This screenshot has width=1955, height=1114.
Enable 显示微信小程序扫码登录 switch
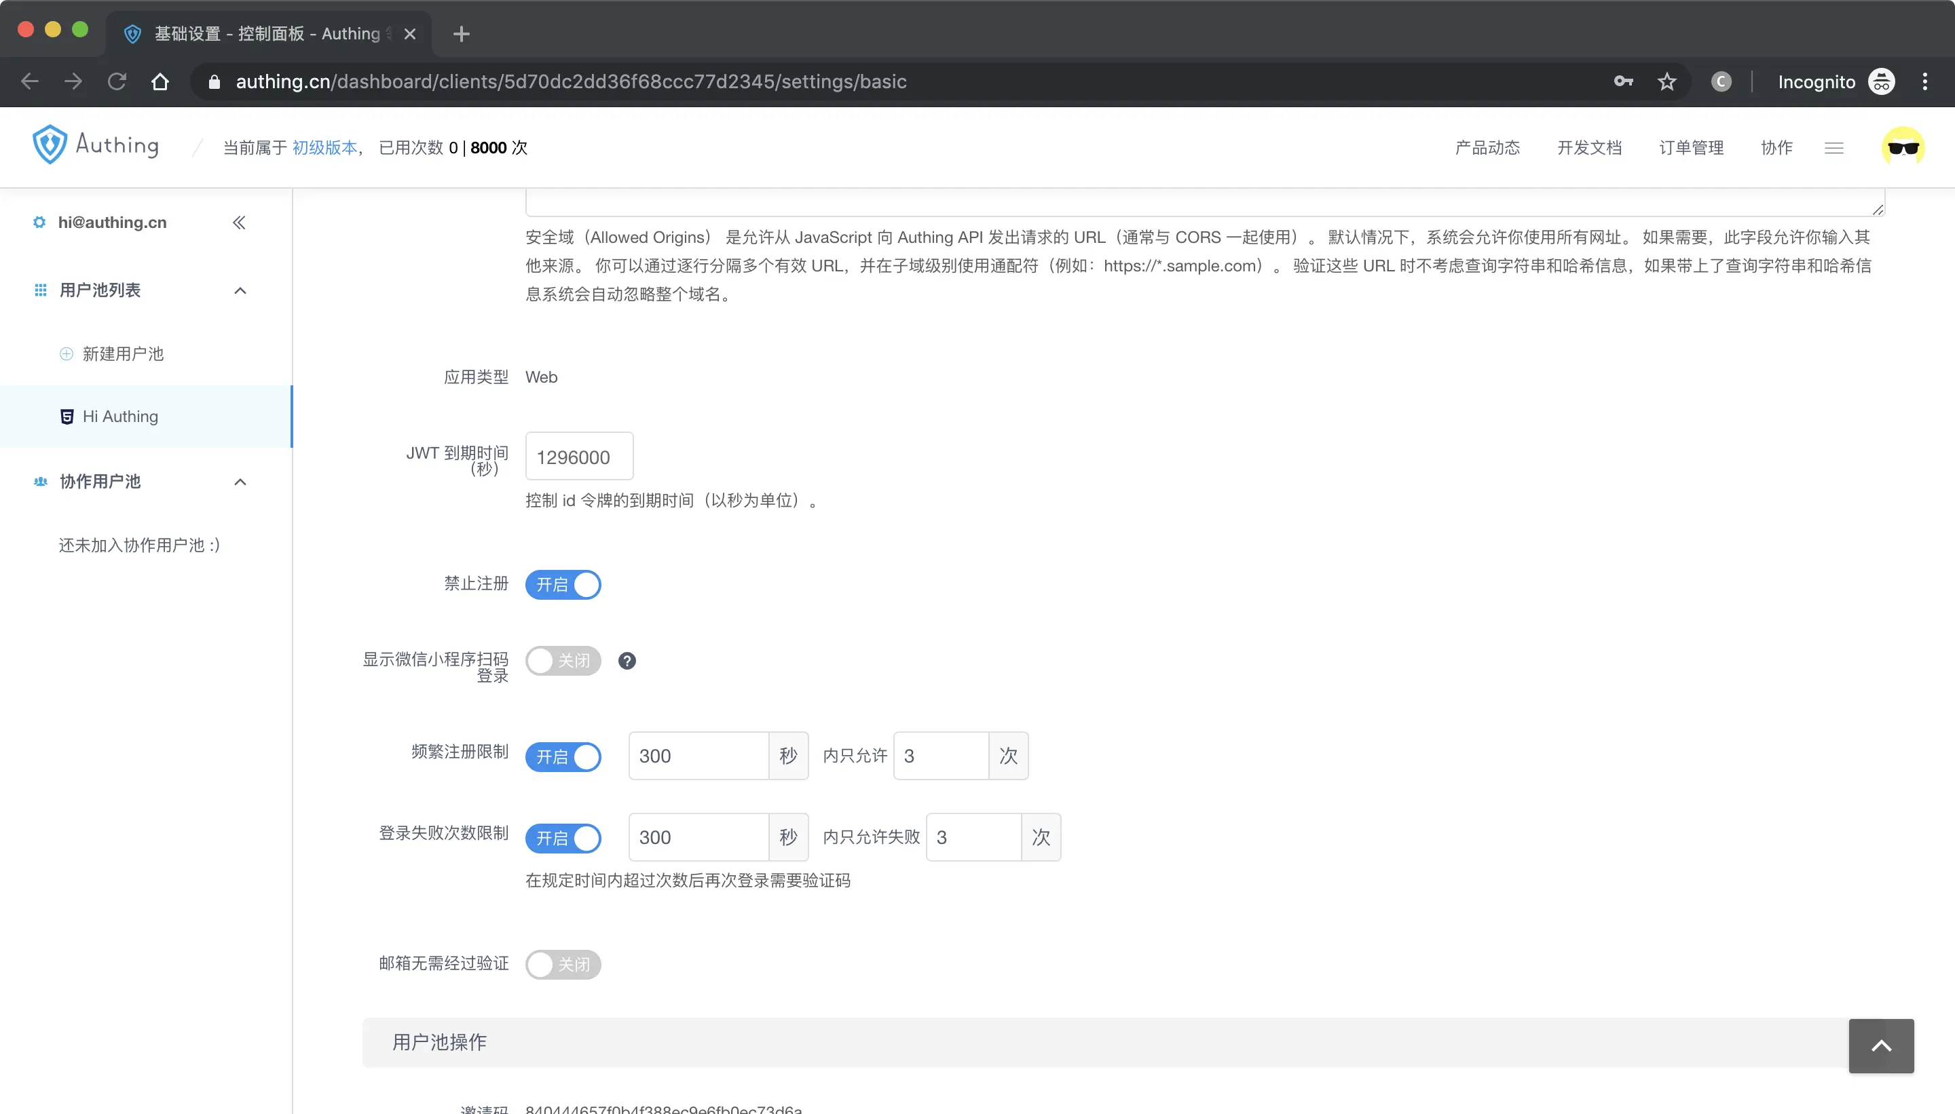pos(563,661)
